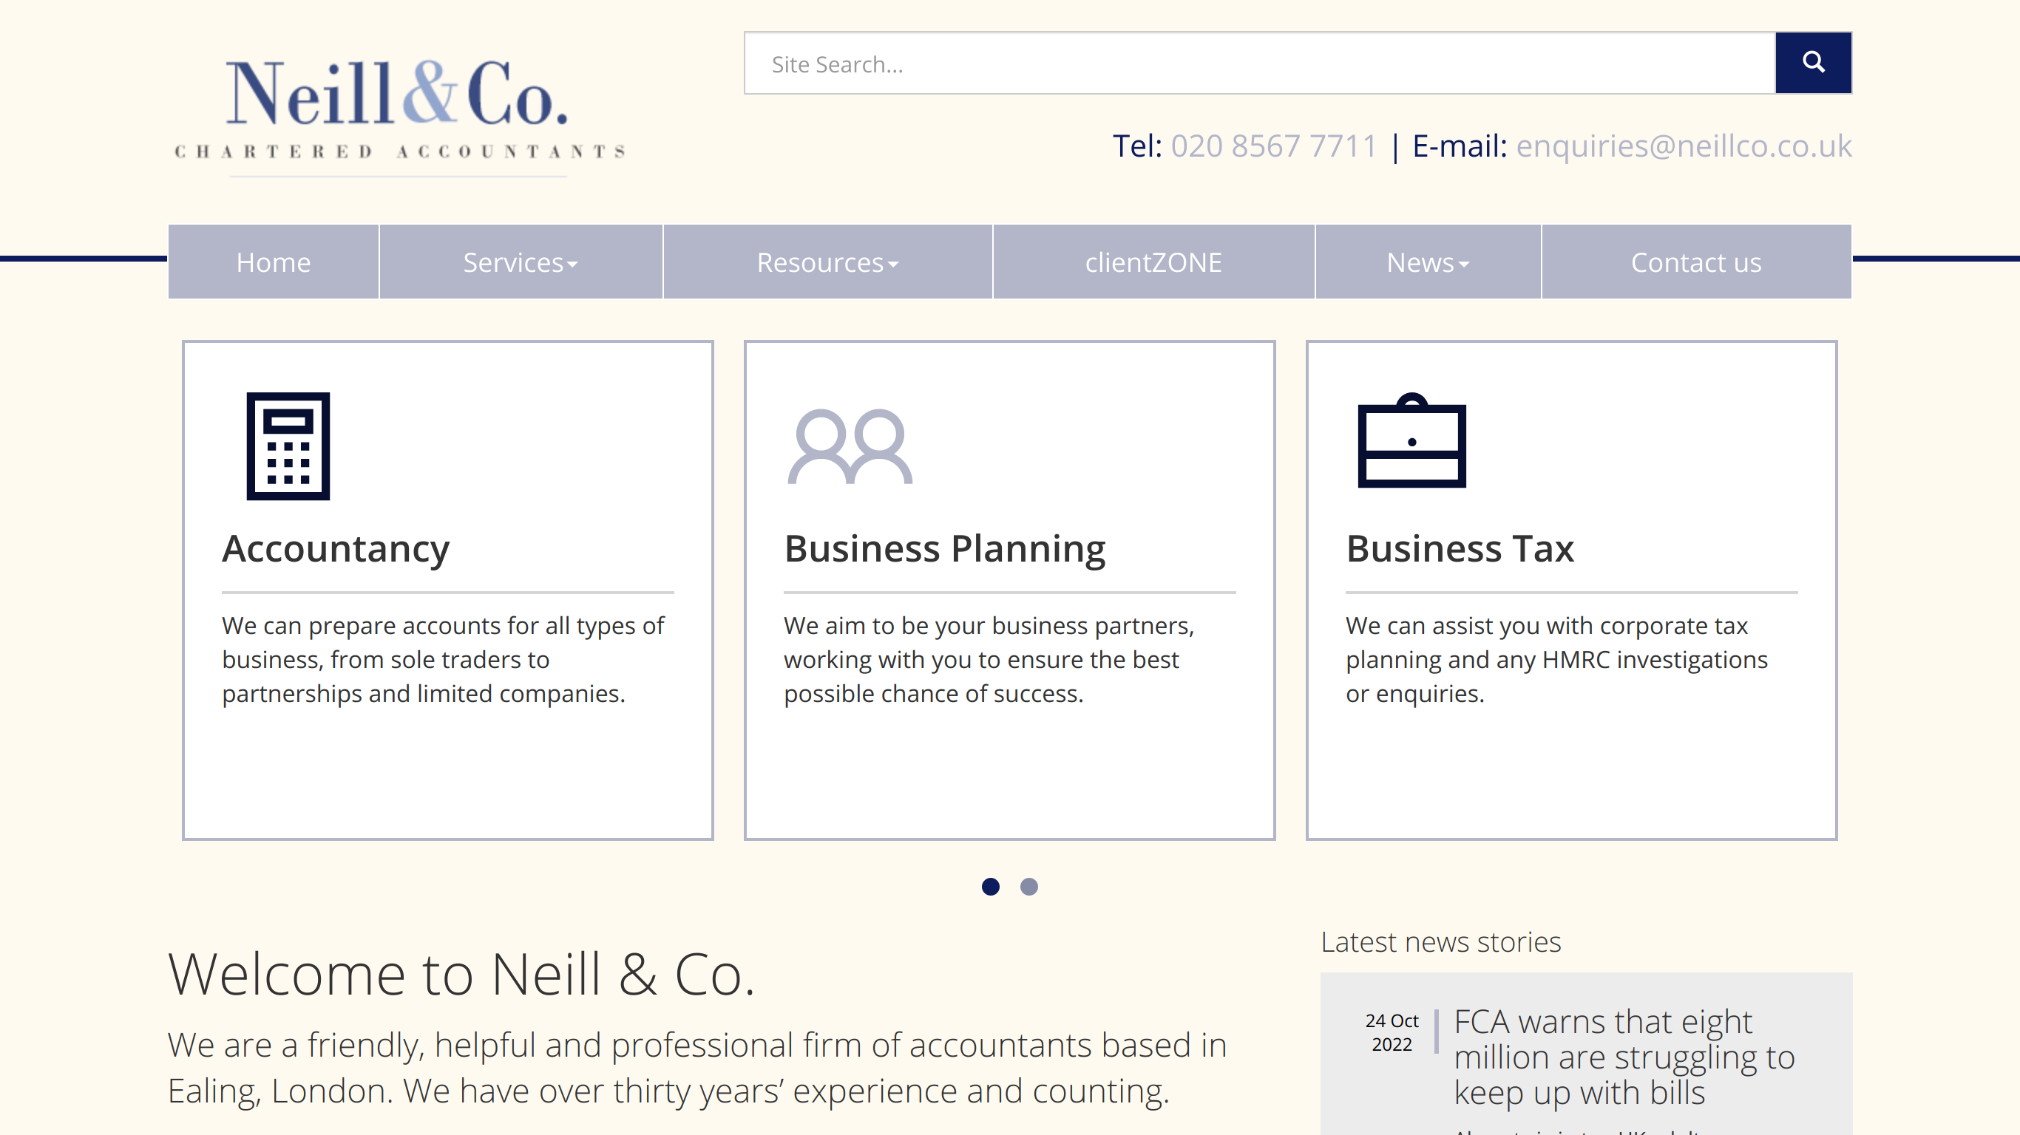Image resolution: width=2020 pixels, height=1135 pixels.
Task: Expand the Services dropdown menu
Action: point(520,262)
